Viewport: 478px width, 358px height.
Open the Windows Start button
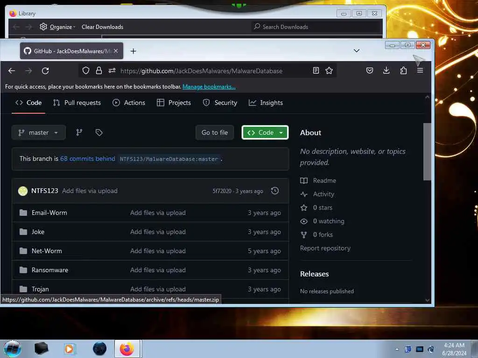[12, 349]
